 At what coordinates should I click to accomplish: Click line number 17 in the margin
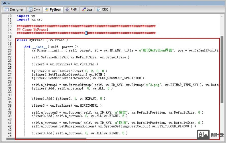10,40
